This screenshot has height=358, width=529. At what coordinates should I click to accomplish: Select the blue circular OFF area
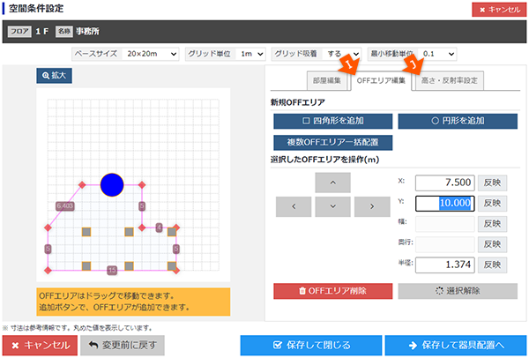tap(112, 184)
